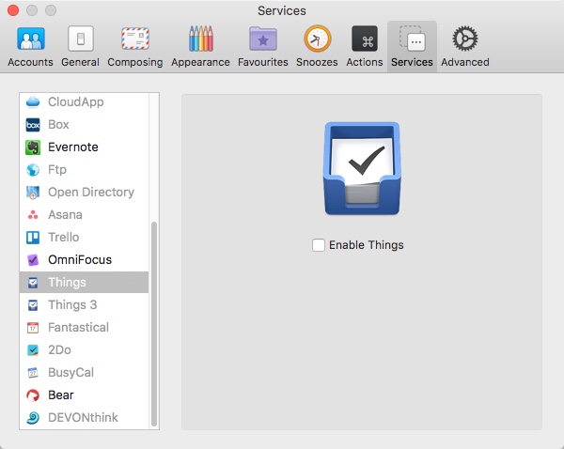The width and height of the screenshot is (564, 449).
Task: Click the Asana dots icon
Action: 33,215
